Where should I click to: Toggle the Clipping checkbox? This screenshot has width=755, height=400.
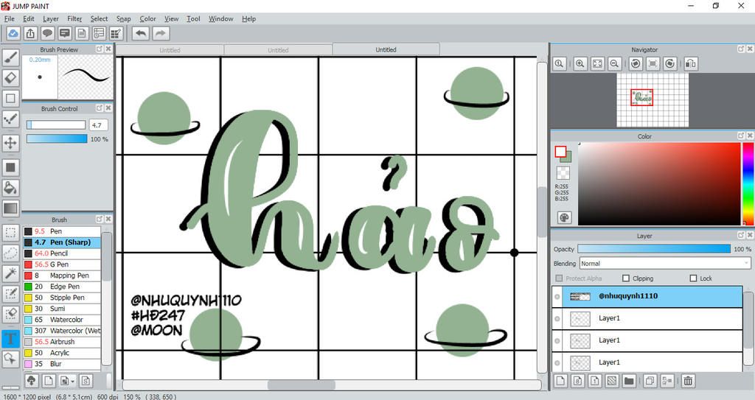[x=626, y=278]
